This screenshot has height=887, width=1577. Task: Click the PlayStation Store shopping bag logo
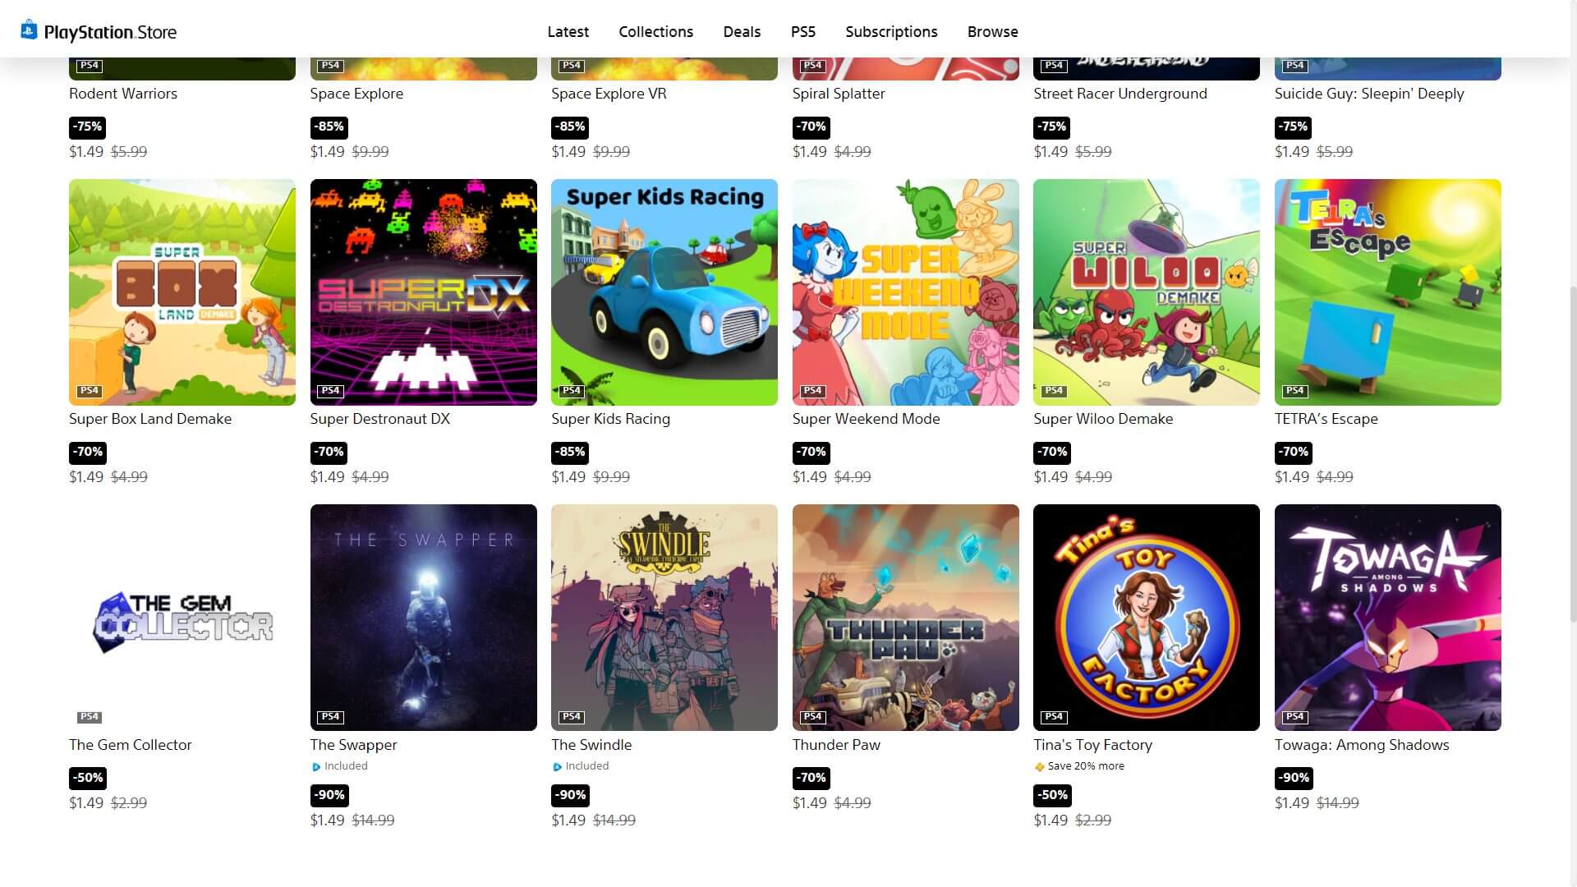[29, 30]
